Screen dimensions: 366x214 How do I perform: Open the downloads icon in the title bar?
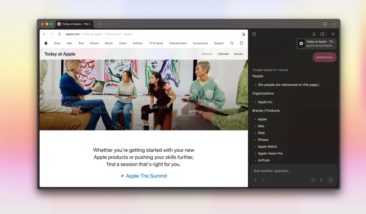pyautogui.click(x=325, y=24)
